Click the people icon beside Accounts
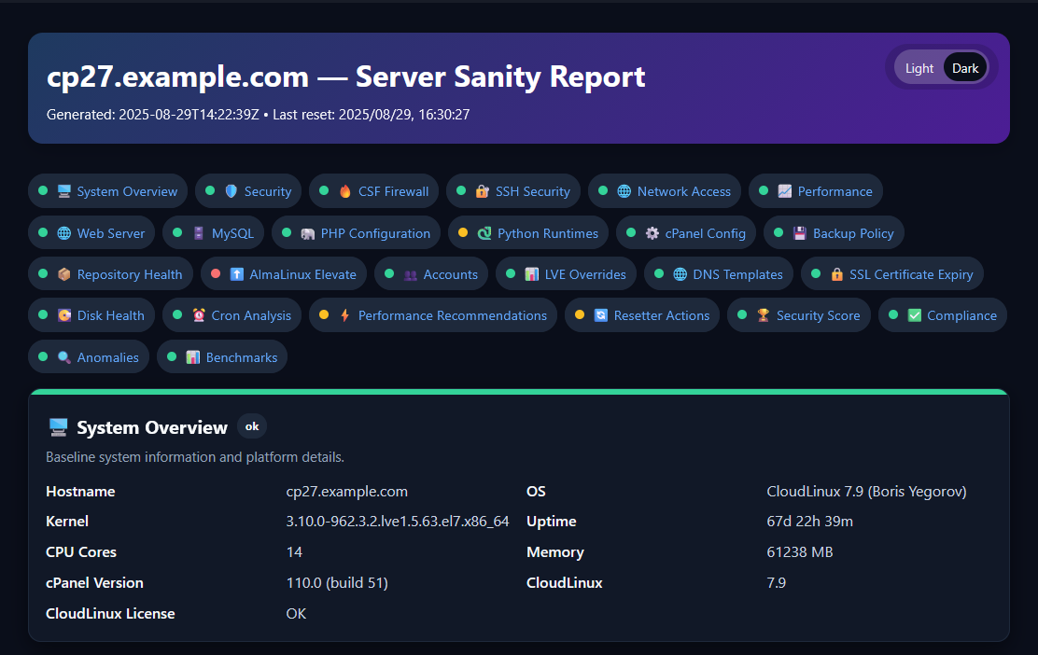 click(x=411, y=274)
